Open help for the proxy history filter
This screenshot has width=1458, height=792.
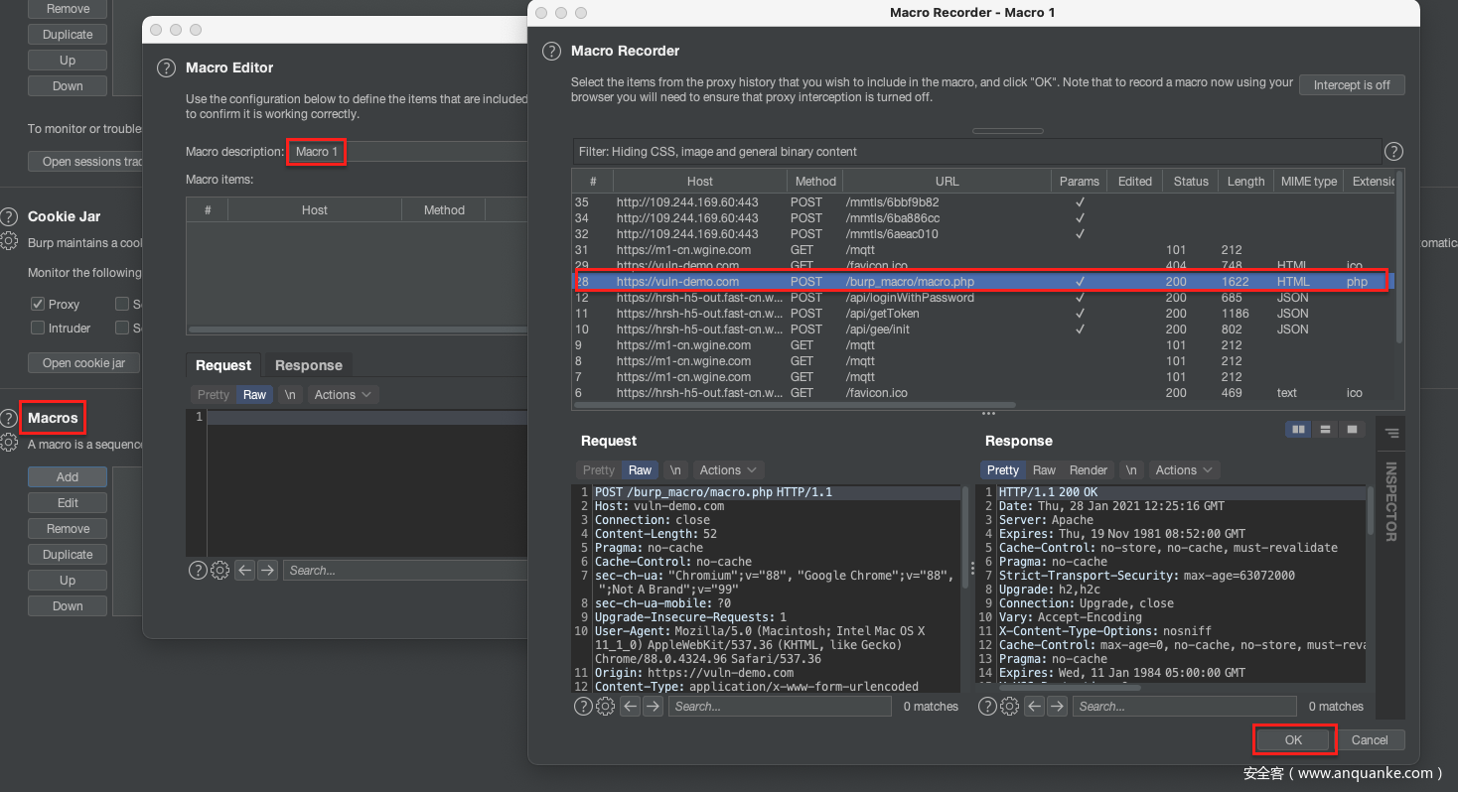point(1393,152)
